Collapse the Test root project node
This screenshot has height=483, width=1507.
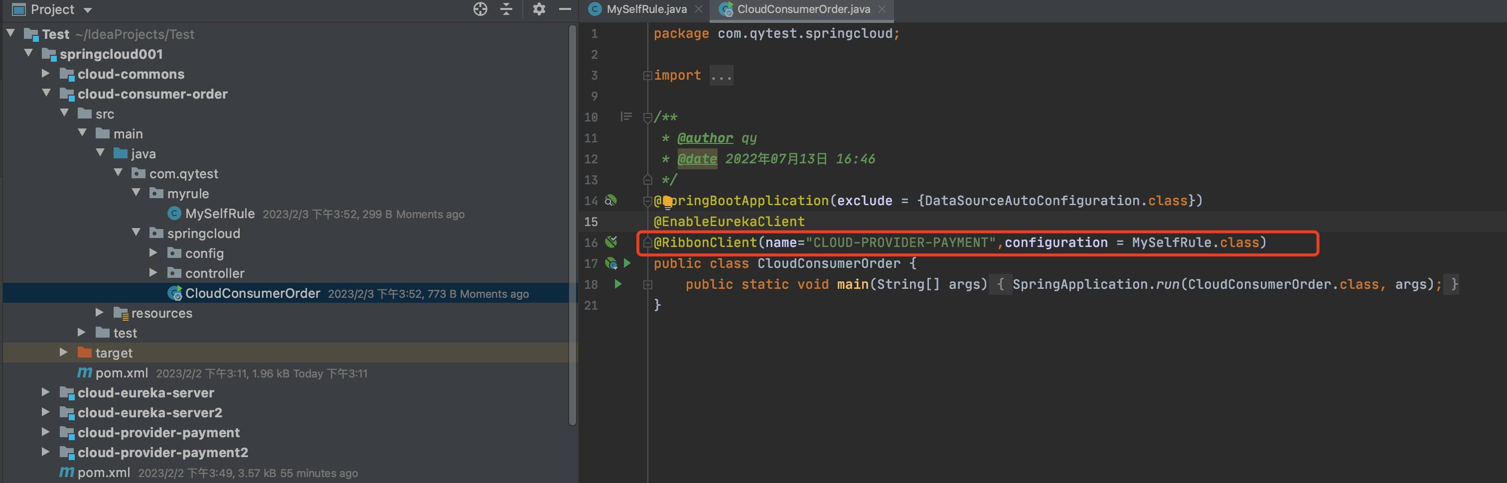point(10,33)
